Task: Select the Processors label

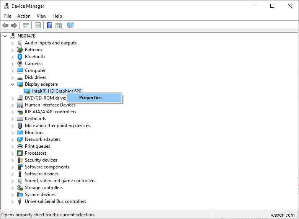Action: [x=36, y=153]
